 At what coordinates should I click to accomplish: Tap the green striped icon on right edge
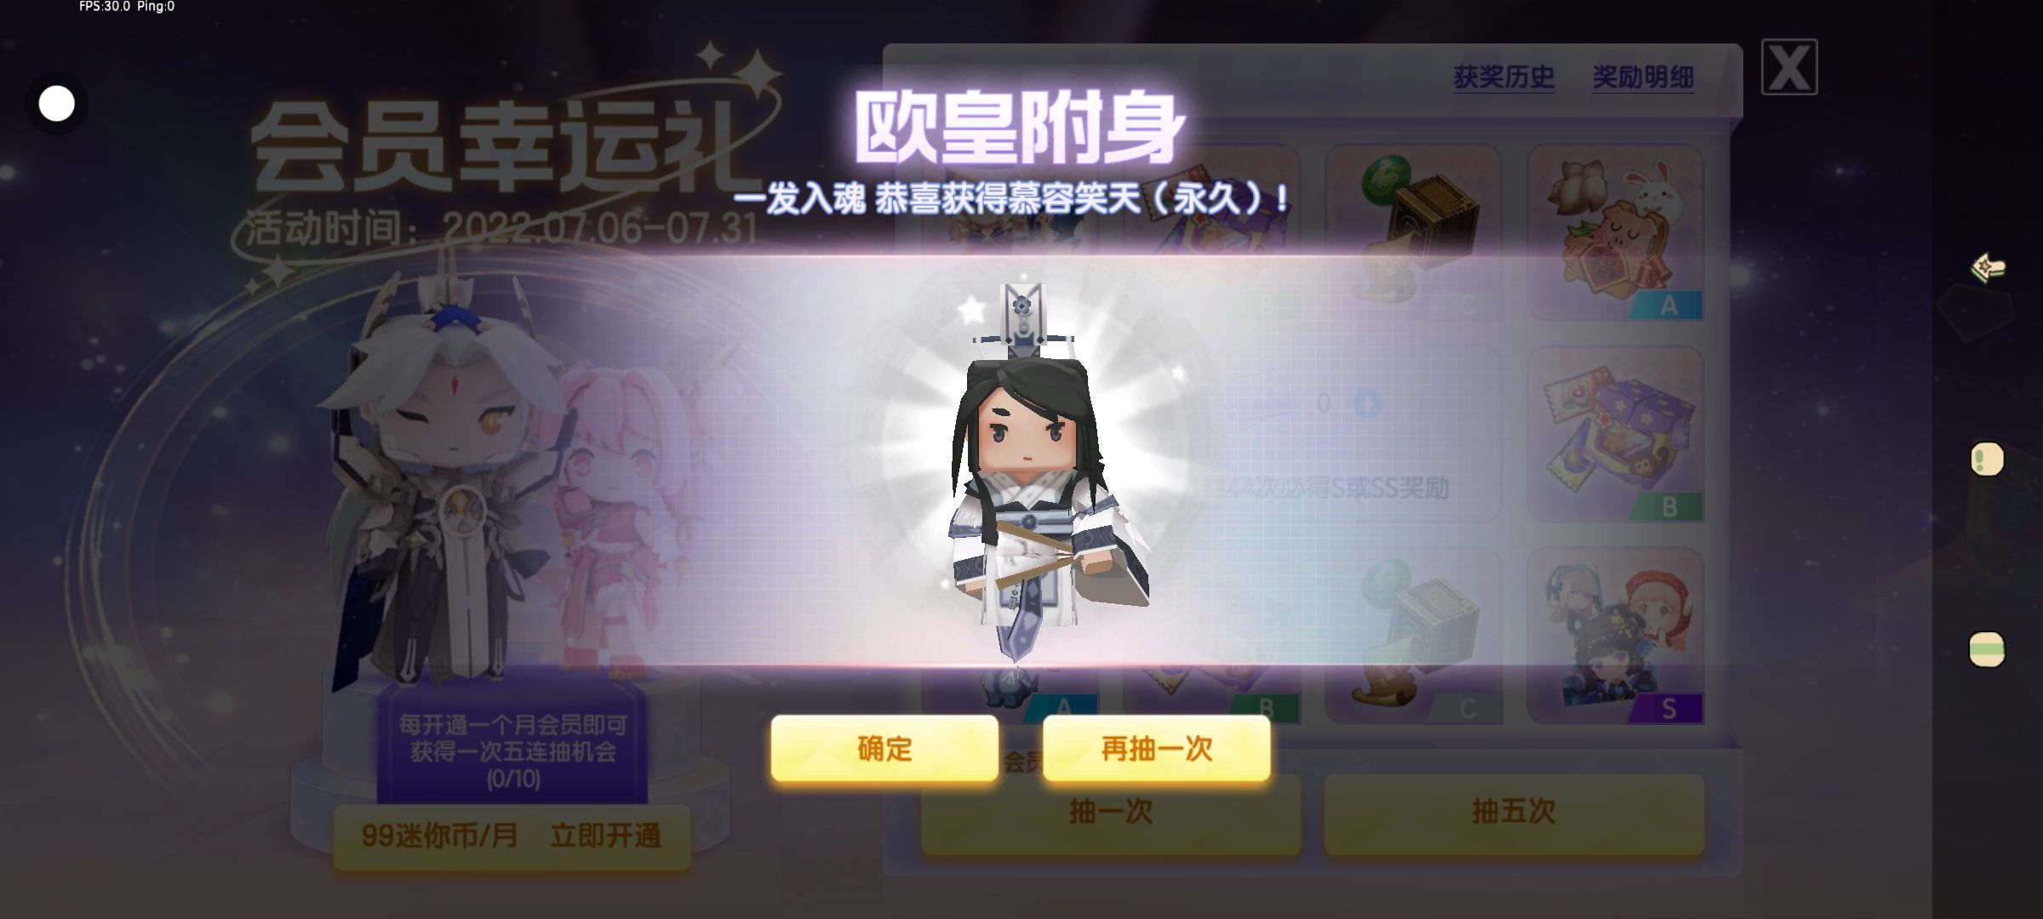tap(1987, 649)
